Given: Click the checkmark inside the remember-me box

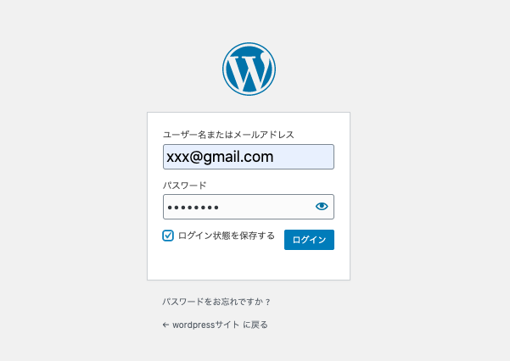Looking at the screenshot, I should pyautogui.click(x=168, y=236).
